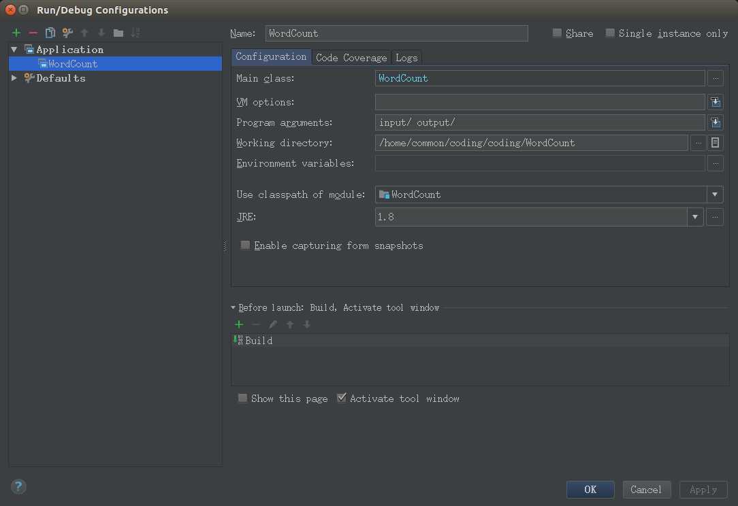Confirm with the OK button
Viewport: 738px width, 506px height.
tap(590, 490)
